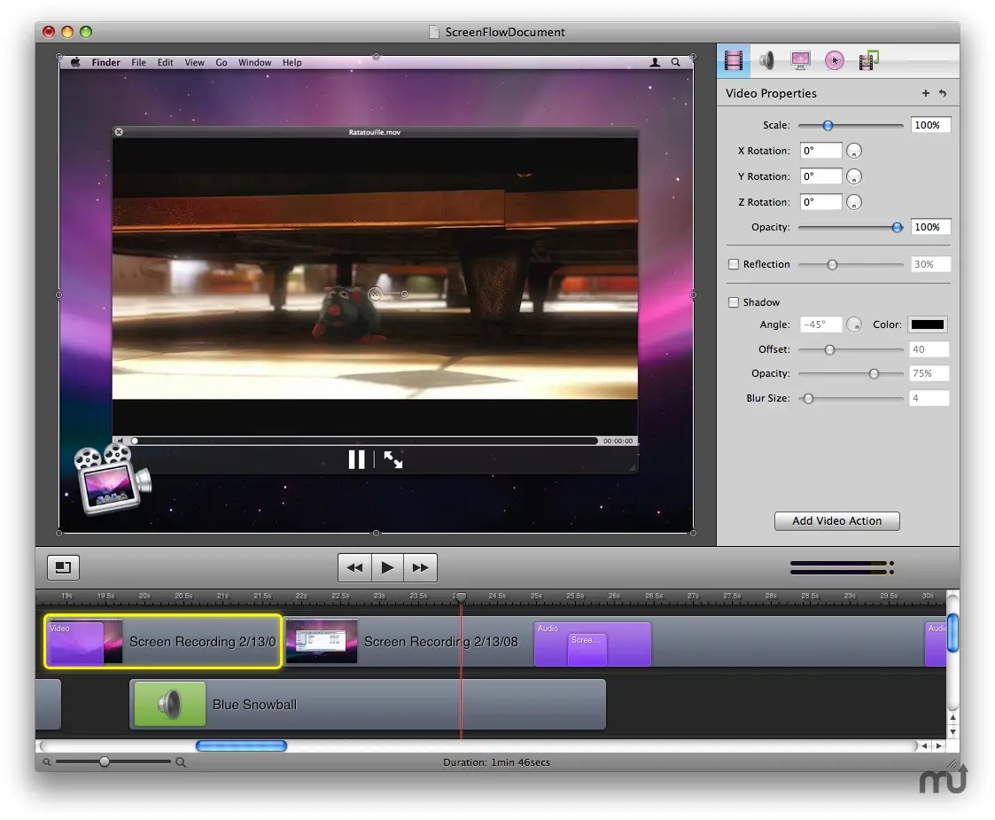Close the Ratatouille.mov window
Image resolution: width=995 pixels, height=820 pixels.
[x=119, y=132]
